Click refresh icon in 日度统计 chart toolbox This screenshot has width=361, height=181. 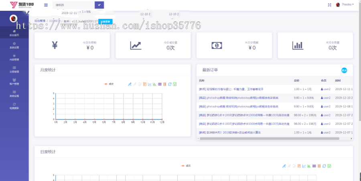[x=324, y=166]
